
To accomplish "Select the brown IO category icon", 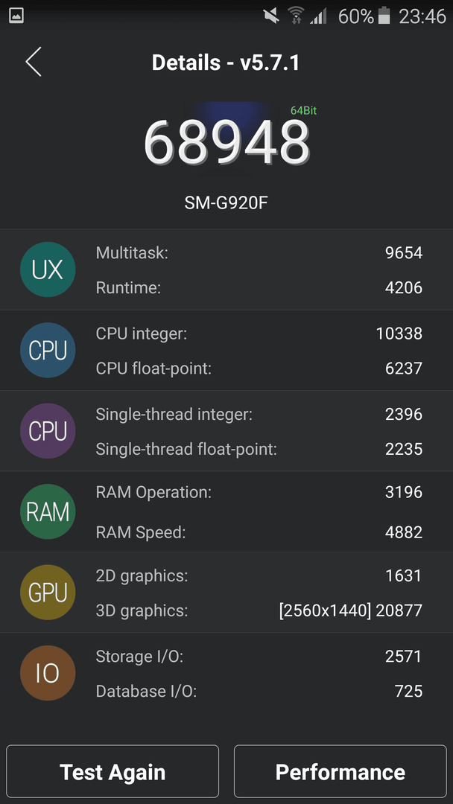I will pyautogui.click(x=48, y=673).
